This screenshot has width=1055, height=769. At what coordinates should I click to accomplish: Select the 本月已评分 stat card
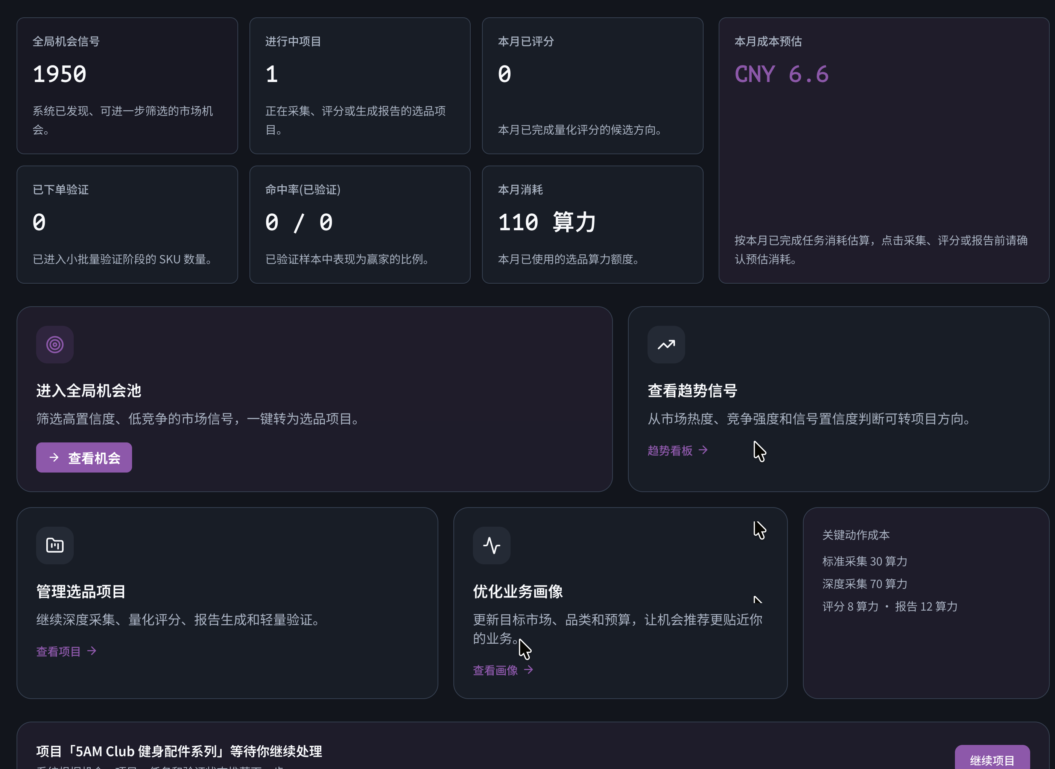pyautogui.click(x=592, y=86)
